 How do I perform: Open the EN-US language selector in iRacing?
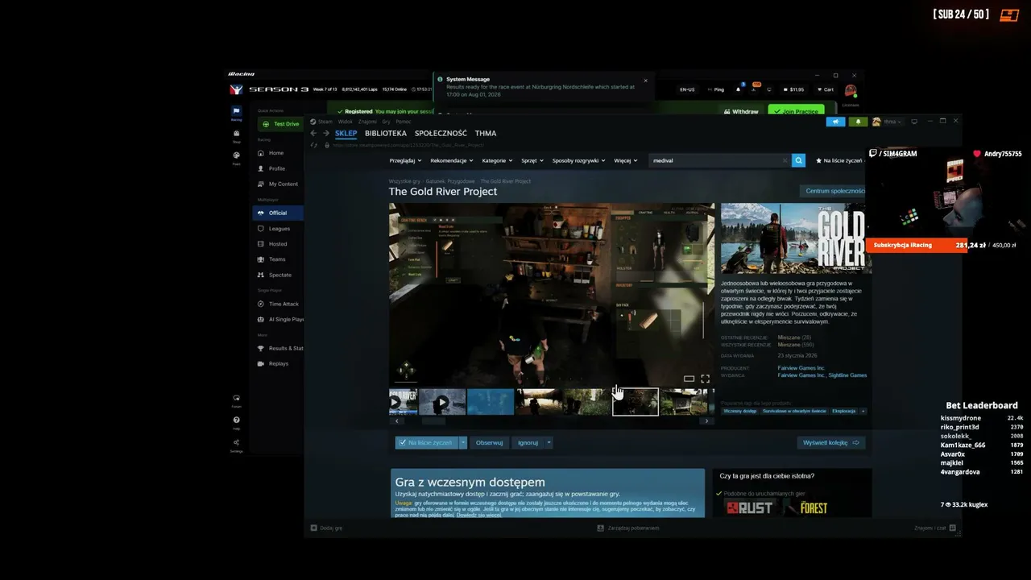[687, 89]
